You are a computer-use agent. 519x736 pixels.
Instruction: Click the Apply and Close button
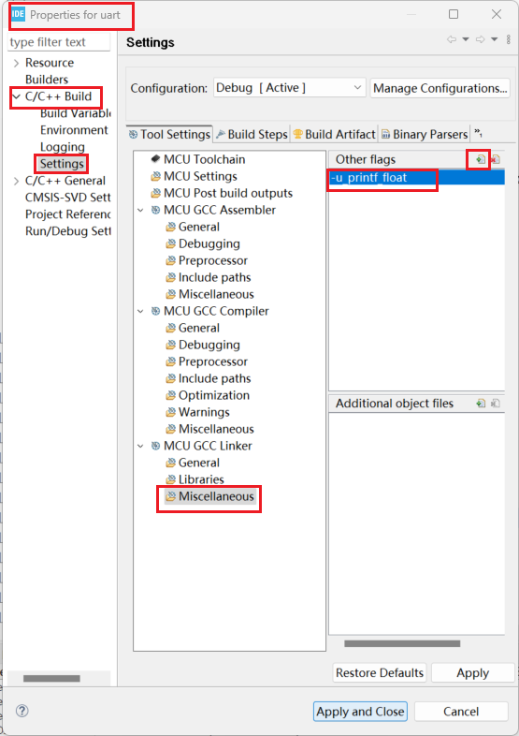(360, 712)
